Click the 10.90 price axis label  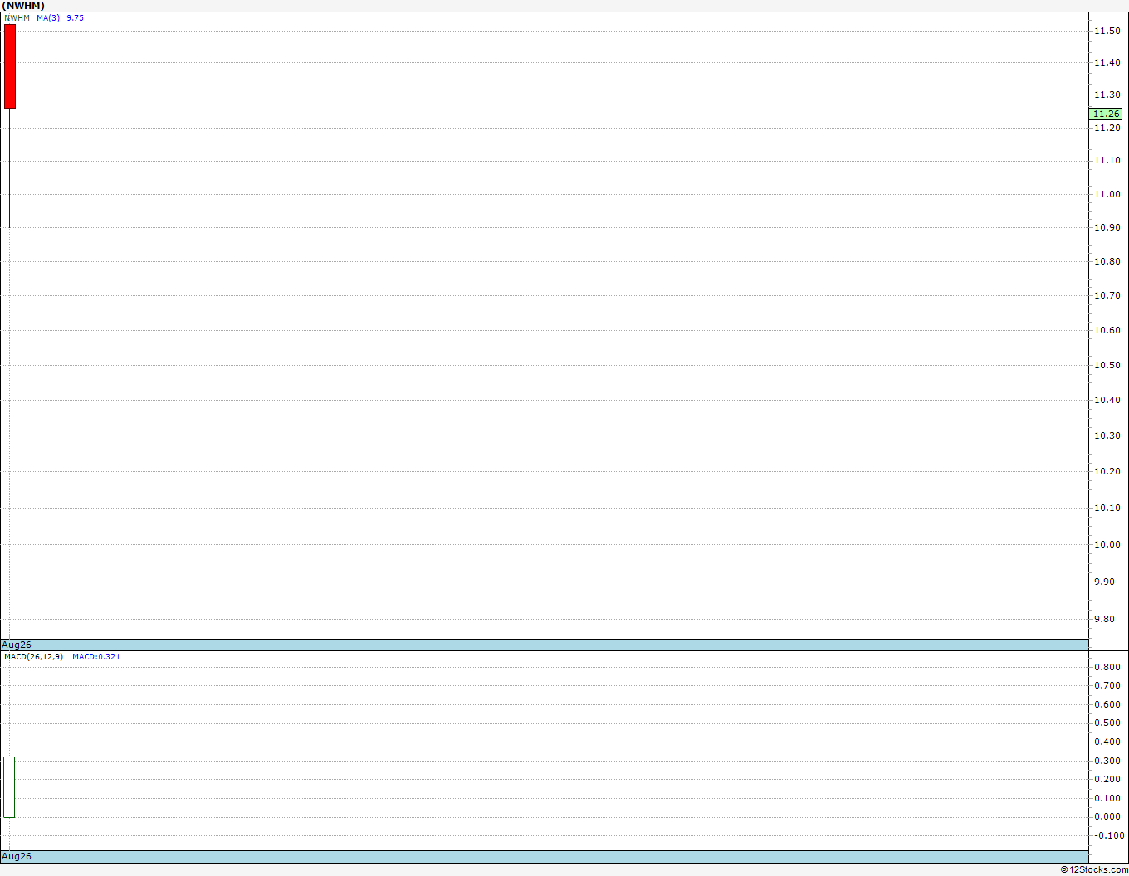pyautogui.click(x=1107, y=227)
